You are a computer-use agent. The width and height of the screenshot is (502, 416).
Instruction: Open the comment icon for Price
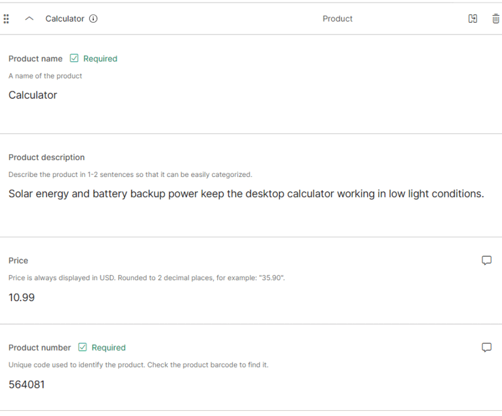[486, 261]
